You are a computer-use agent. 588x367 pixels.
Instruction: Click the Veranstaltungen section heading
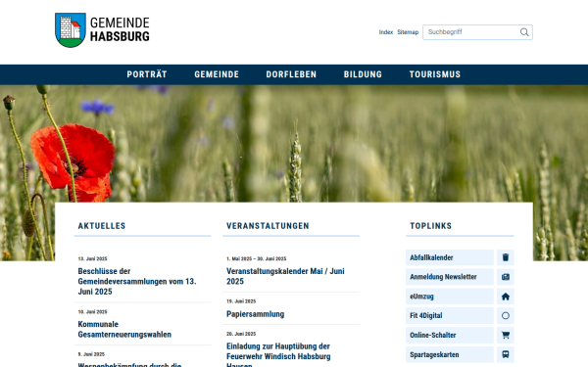pyautogui.click(x=268, y=226)
